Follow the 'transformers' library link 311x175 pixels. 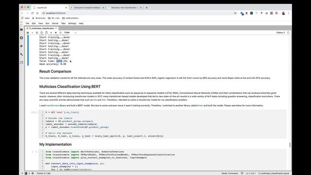(52, 105)
